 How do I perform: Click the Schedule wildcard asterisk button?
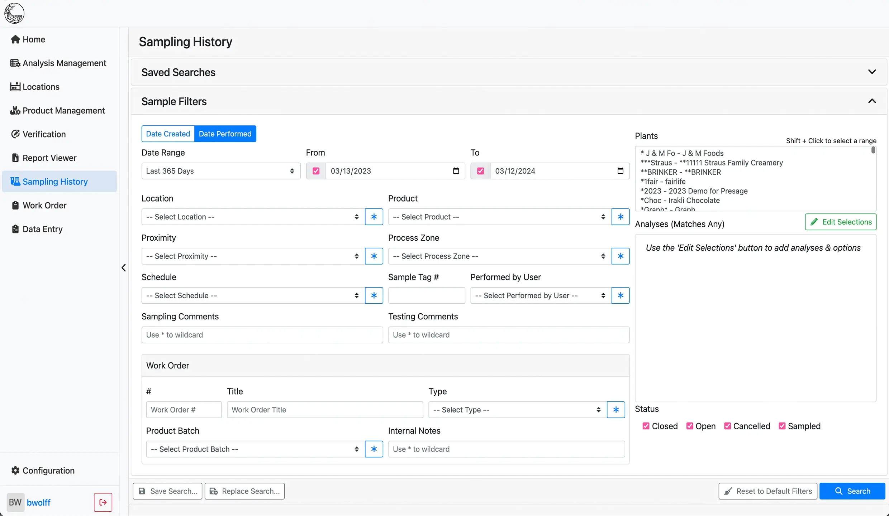click(x=374, y=295)
